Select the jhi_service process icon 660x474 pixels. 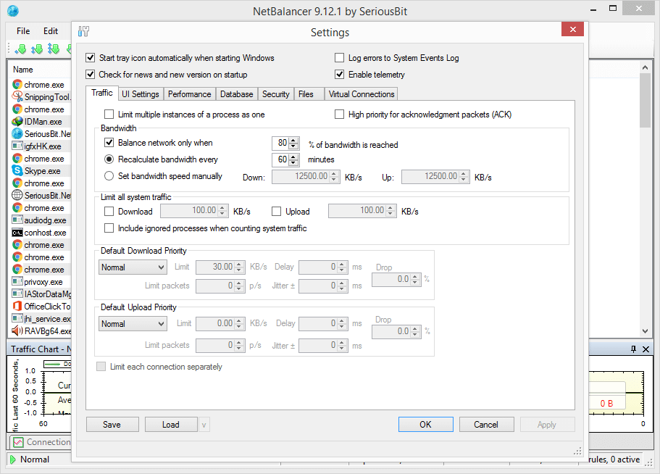[x=17, y=319]
